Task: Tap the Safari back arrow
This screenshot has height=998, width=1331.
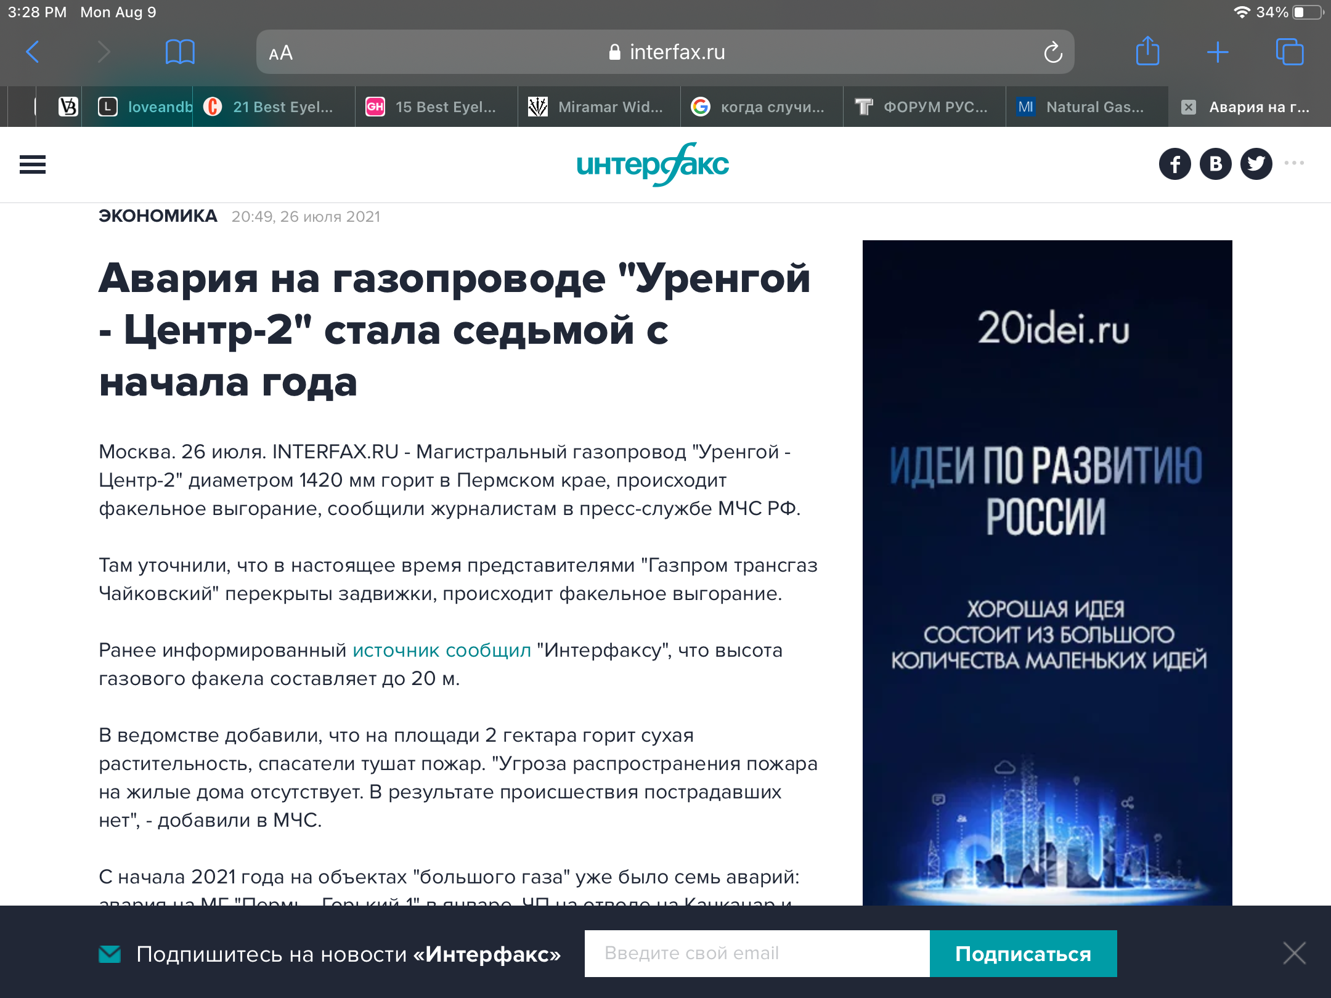Action: [33, 52]
